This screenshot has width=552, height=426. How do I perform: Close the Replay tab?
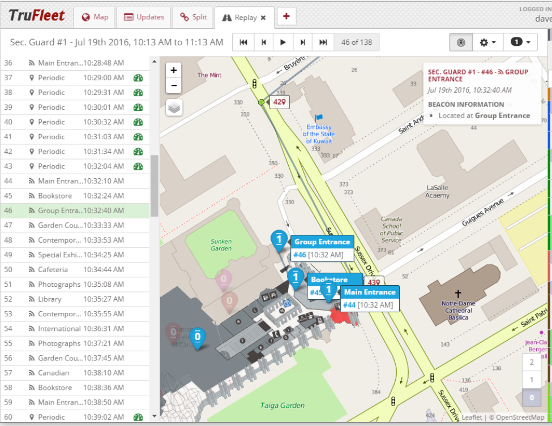pyautogui.click(x=263, y=18)
